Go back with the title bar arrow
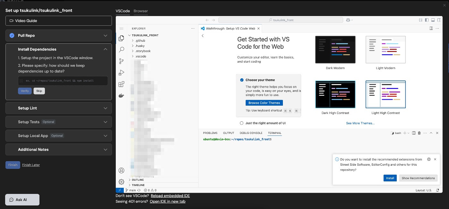Screen dimensions: 449x209 tap(207, 20)
